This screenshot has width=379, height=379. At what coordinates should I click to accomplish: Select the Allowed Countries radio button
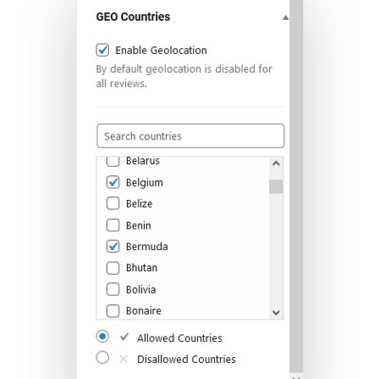pos(102,336)
